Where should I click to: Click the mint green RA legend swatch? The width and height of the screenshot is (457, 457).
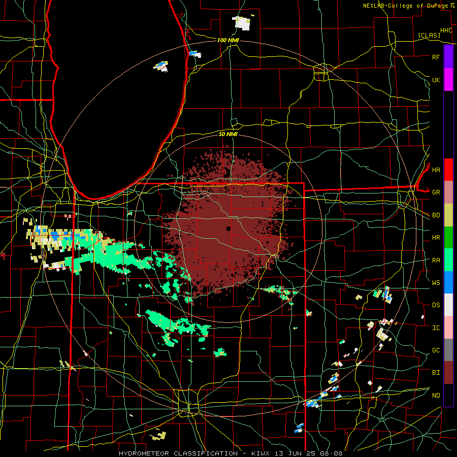tap(448, 260)
